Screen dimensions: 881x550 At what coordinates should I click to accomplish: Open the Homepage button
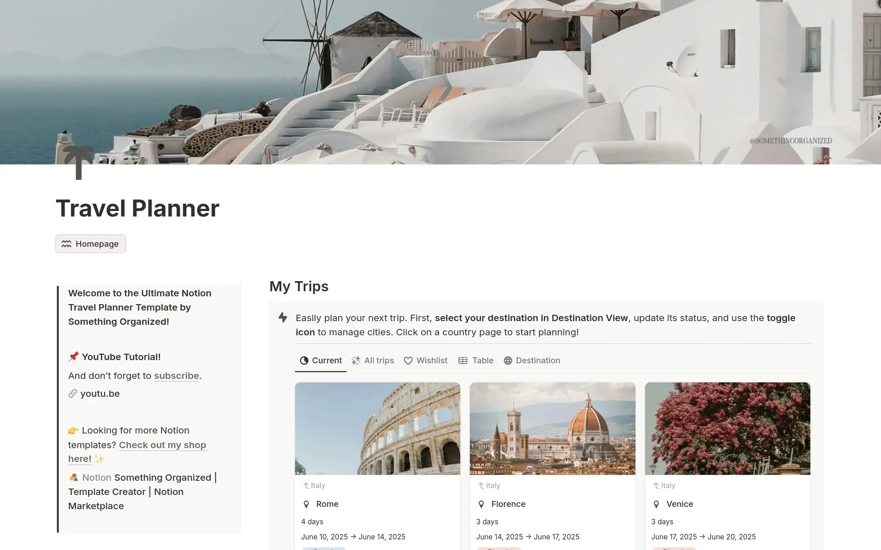pos(91,244)
